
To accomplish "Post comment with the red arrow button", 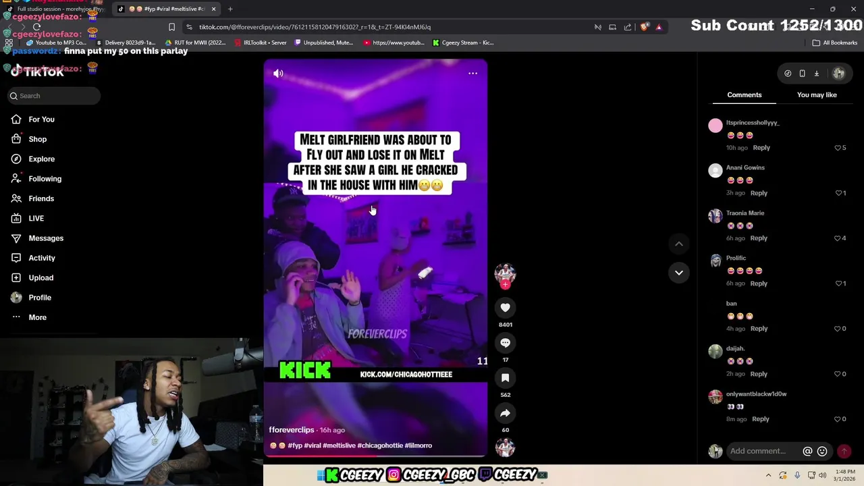I will [844, 452].
